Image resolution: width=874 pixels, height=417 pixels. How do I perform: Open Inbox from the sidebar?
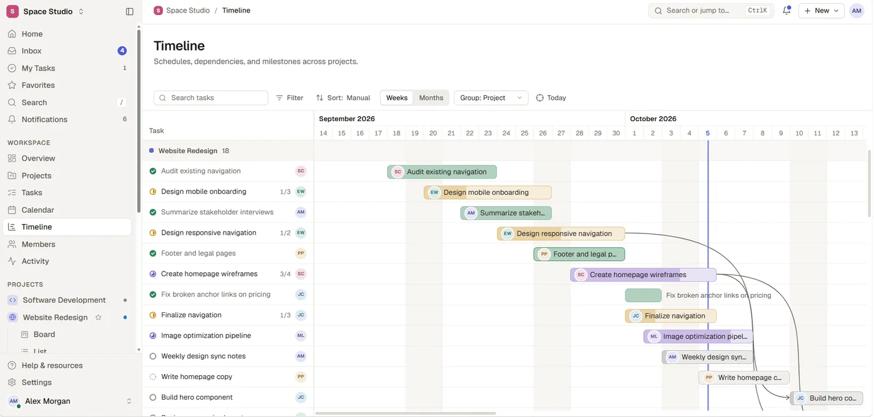69,51
